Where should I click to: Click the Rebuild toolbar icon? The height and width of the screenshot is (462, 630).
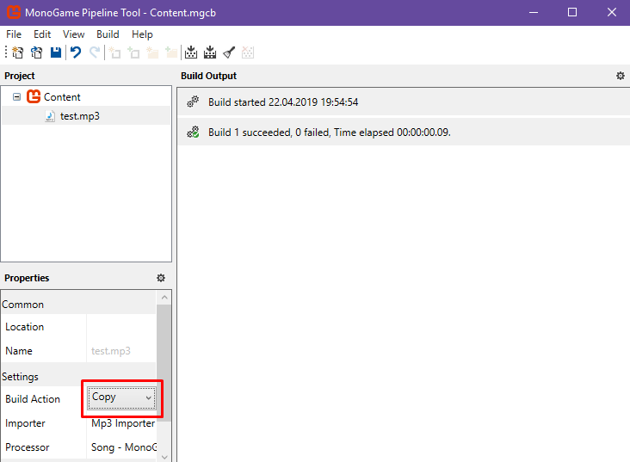click(x=210, y=52)
